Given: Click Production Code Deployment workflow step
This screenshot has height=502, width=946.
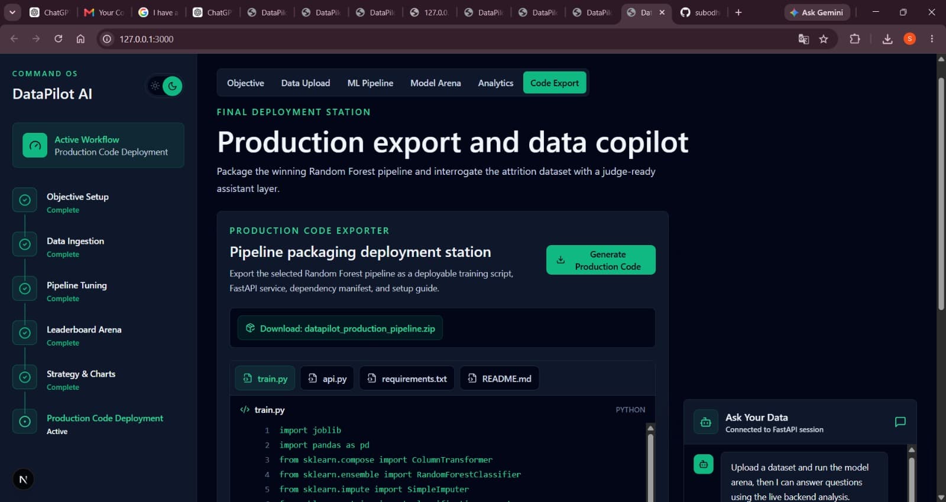Looking at the screenshot, I should [x=98, y=424].
